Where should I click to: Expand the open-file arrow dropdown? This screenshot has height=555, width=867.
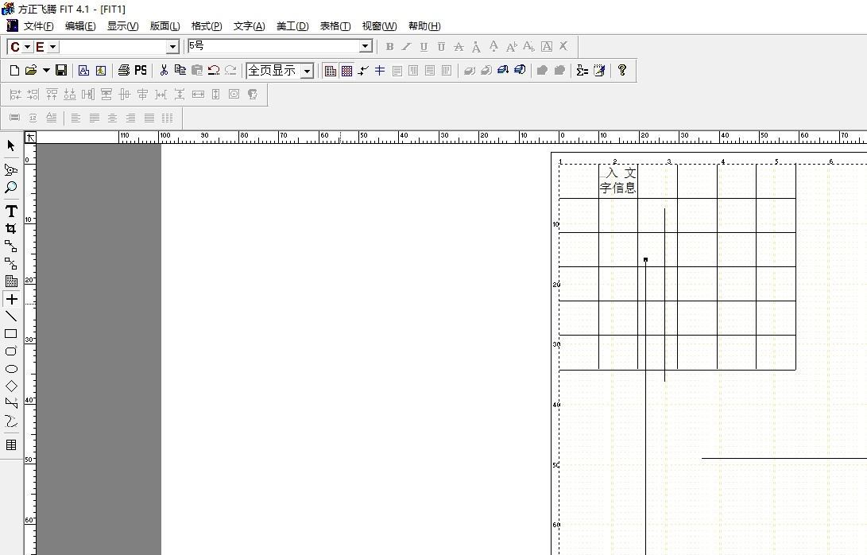pyautogui.click(x=46, y=70)
